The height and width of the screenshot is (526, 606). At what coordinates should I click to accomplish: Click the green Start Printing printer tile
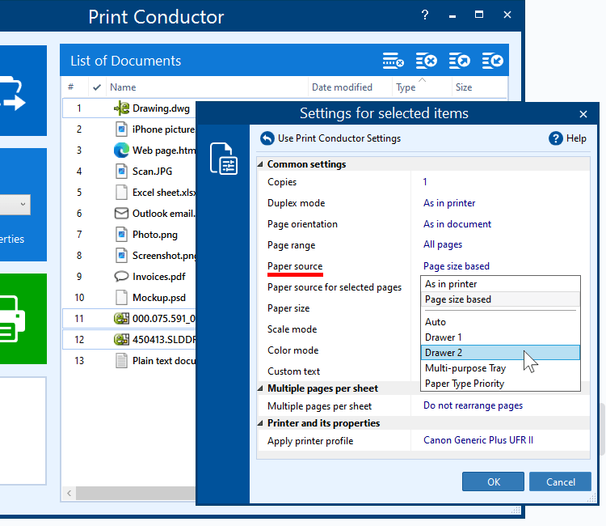23,319
